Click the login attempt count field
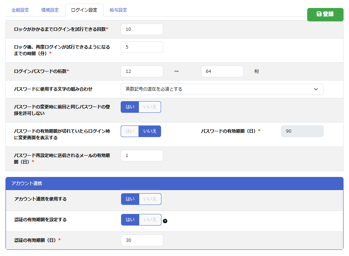This screenshot has width=349, height=256. pyautogui.click(x=142, y=29)
